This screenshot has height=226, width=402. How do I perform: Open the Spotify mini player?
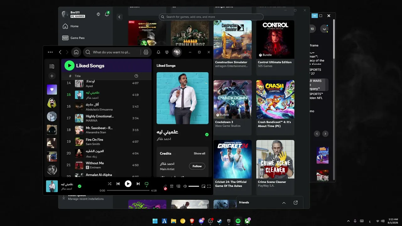pyautogui.click(x=204, y=186)
